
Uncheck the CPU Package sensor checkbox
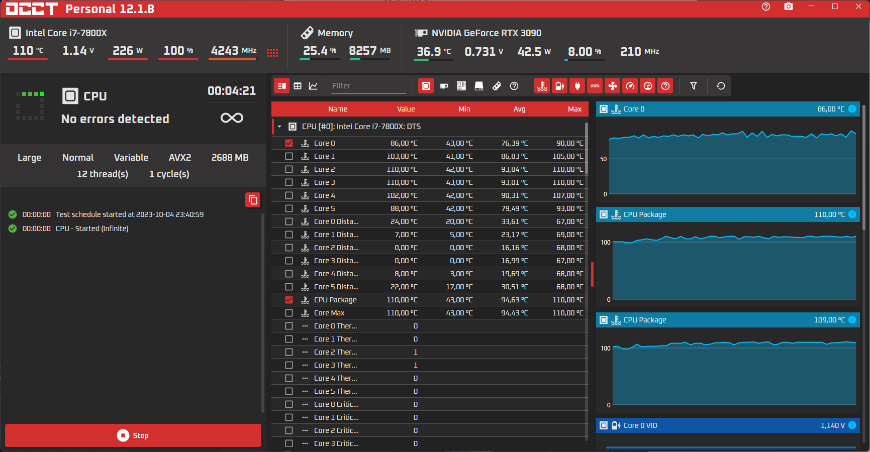pos(289,300)
